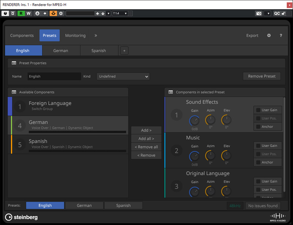This screenshot has width=293, height=225.
Task: Click the MPEG-H Audio logo
Action: click(277, 217)
